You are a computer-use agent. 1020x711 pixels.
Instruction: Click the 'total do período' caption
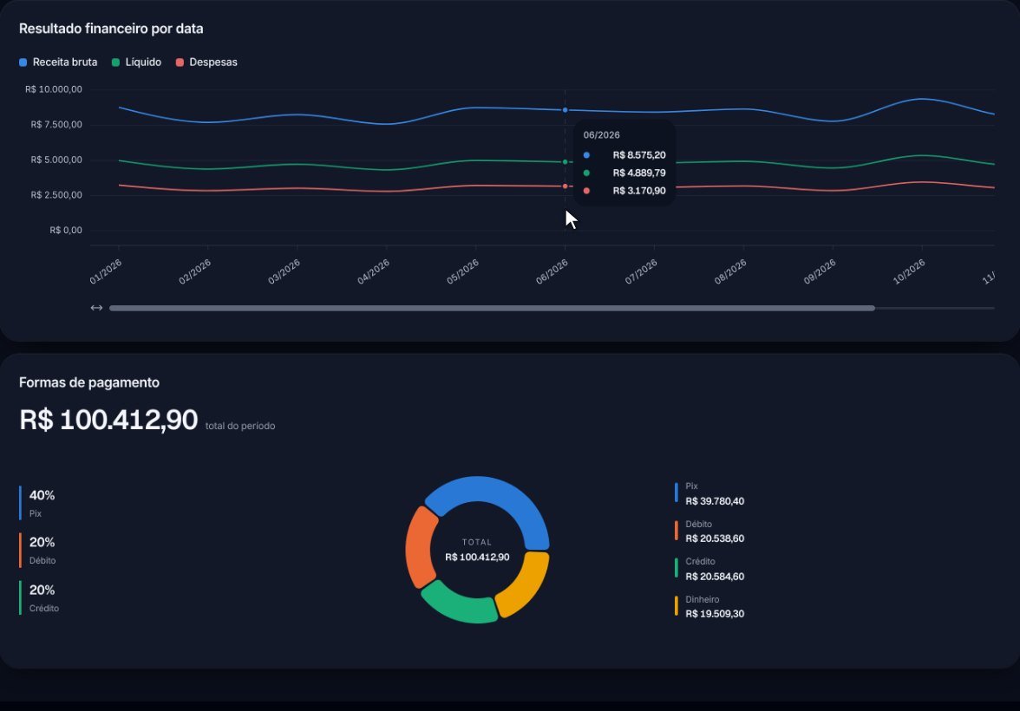click(240, 426)
